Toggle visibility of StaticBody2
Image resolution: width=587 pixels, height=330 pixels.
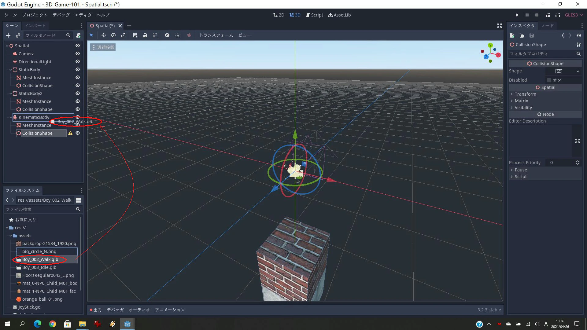point(78,94)
